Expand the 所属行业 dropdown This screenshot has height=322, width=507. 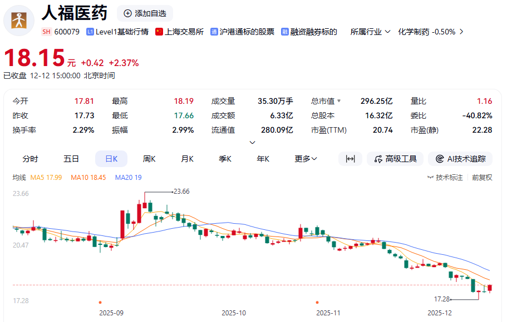click(x=370, y=32)
